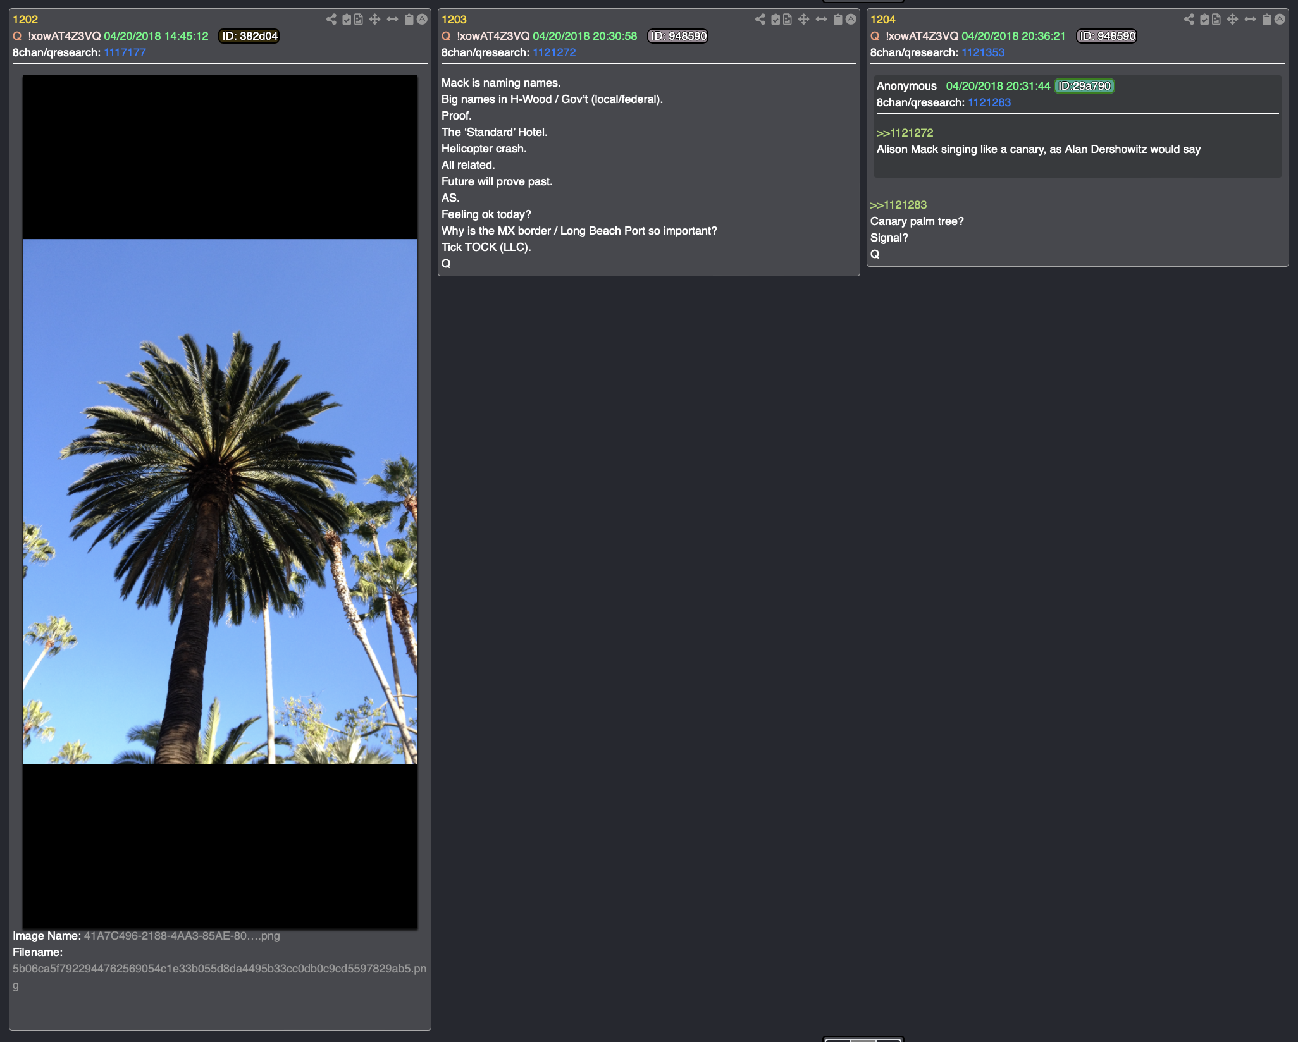Open the palm tree image thumbnail
This screenshot has width=1298, height=1042.
coord(220,502)
